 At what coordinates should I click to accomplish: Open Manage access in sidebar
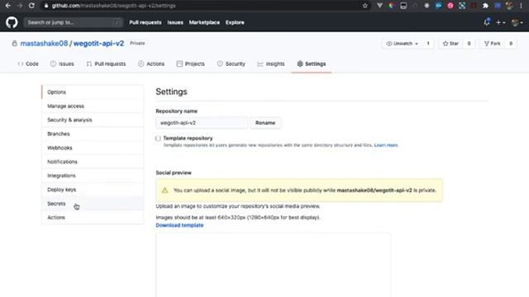93,106
